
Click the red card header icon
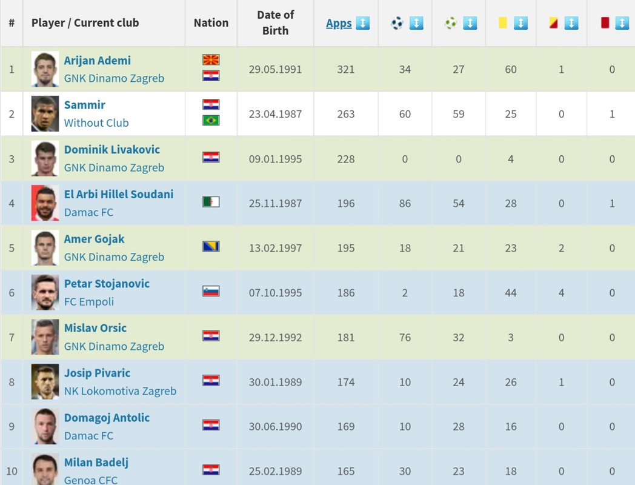pos(605,22)
